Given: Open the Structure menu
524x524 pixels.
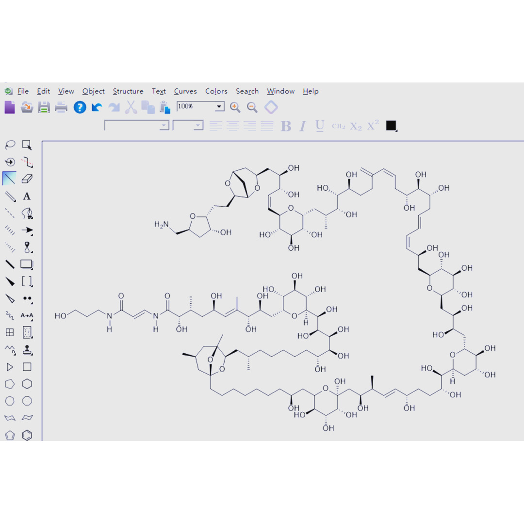Looking at the screenshot, I should 128,91.
